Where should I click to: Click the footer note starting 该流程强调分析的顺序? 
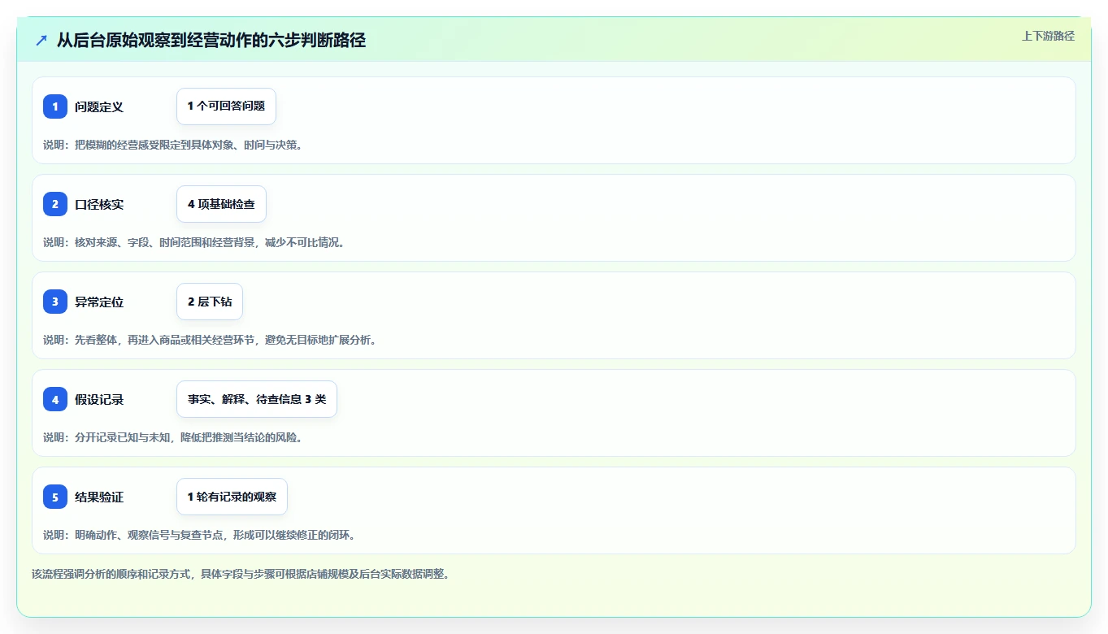(241, 574)
